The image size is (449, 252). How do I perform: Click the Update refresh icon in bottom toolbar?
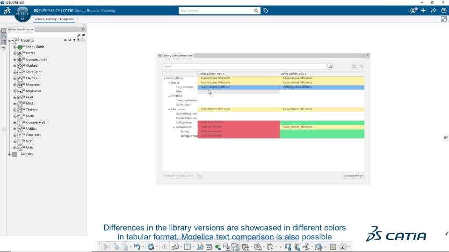coord(151,246)
